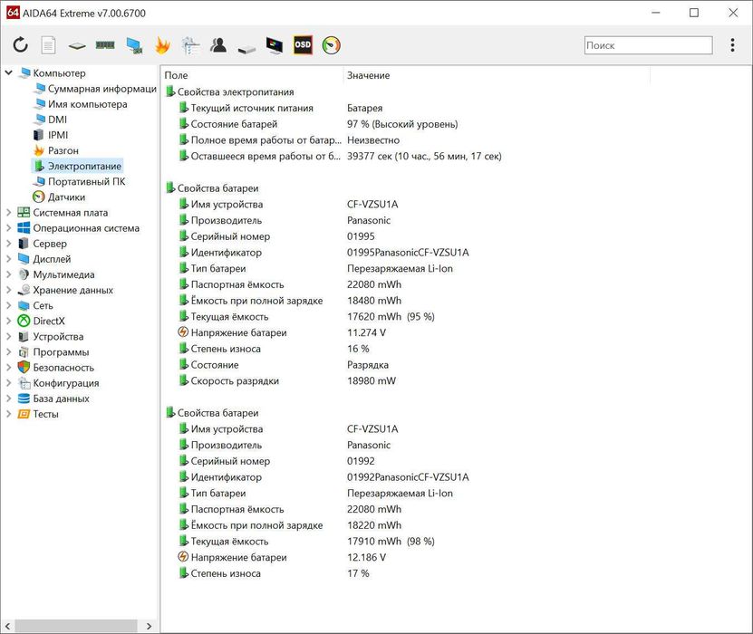
Task: Click the networked computer toolbar icon
Action: point(134,45)
